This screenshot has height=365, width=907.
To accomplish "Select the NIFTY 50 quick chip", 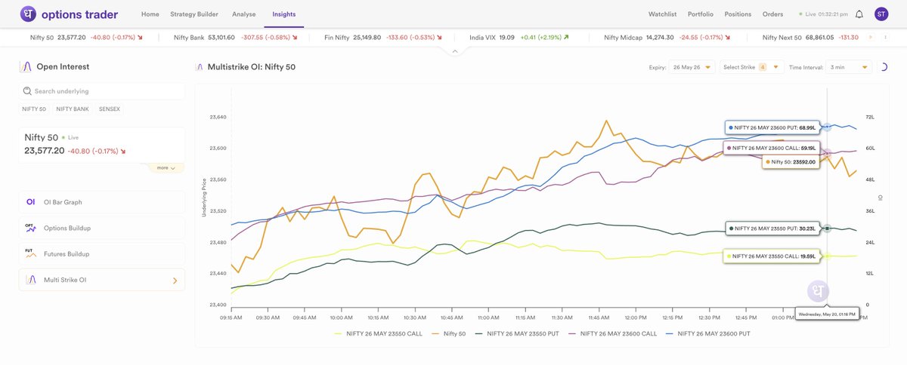I will tap(34, 109).
